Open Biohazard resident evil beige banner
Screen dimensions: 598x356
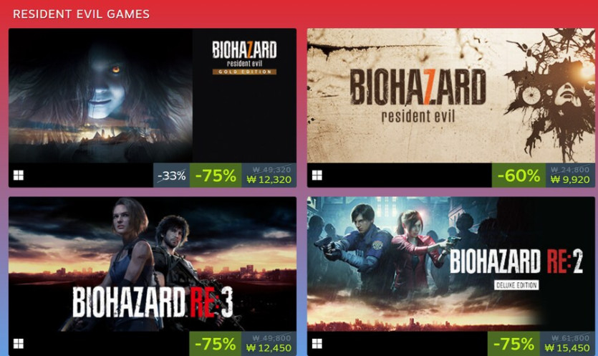[x=450, y=95]
